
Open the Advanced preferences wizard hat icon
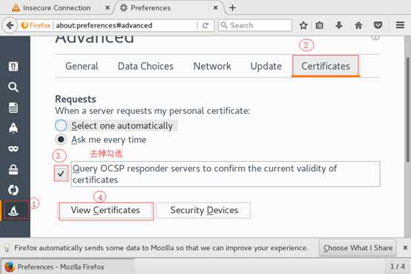point(13,210)
